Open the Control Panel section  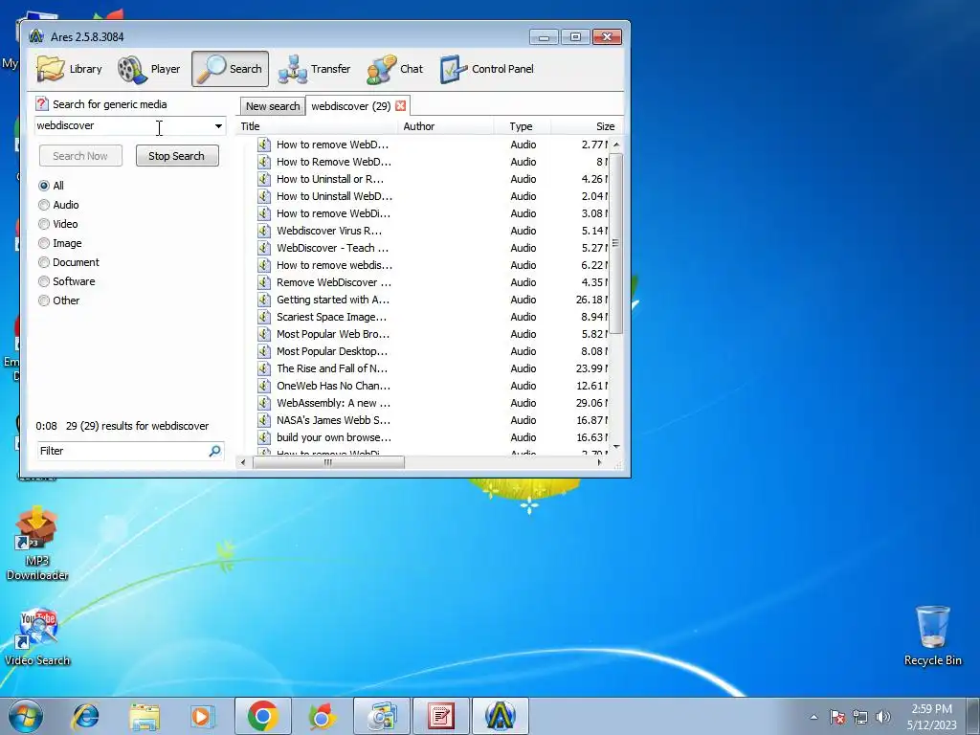[487, 69]
